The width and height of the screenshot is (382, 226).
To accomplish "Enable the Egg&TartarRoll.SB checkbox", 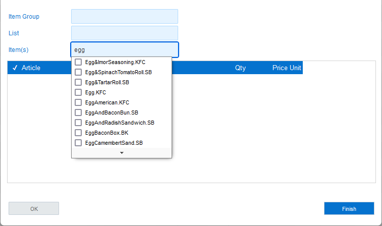I will (x=78, y=82).
